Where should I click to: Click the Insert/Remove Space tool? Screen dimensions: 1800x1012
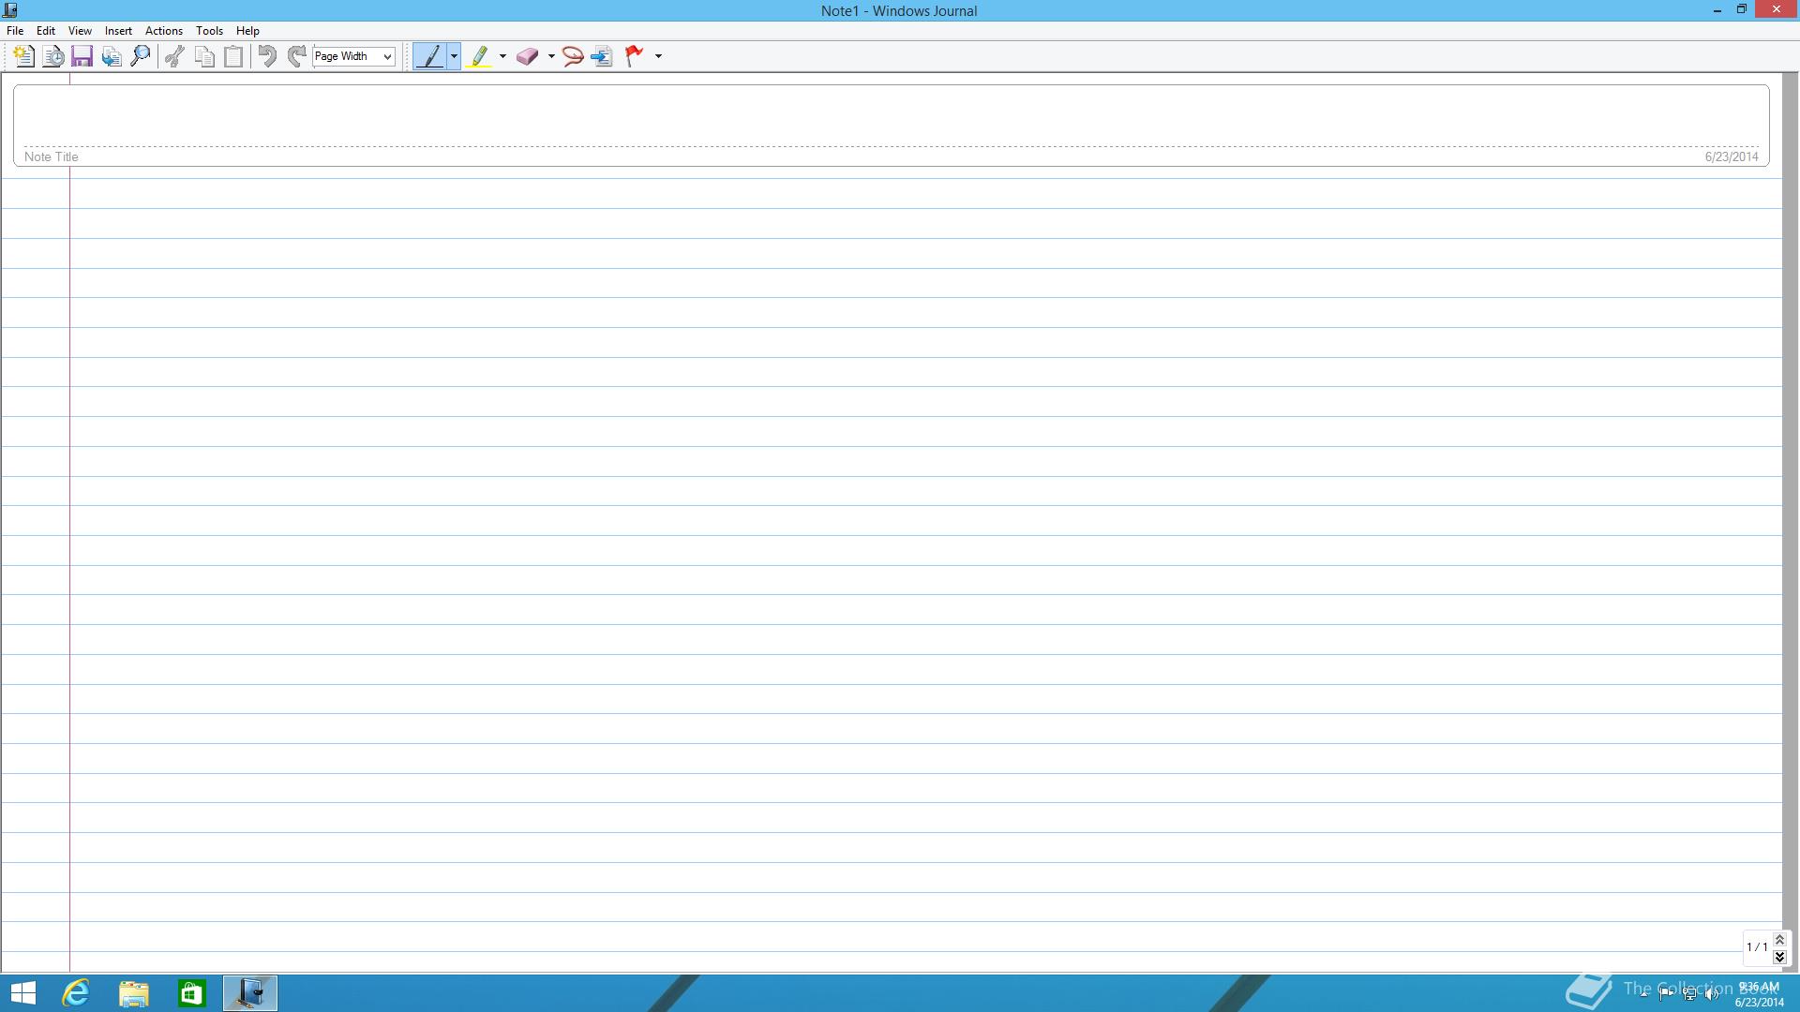coord(602,56)
